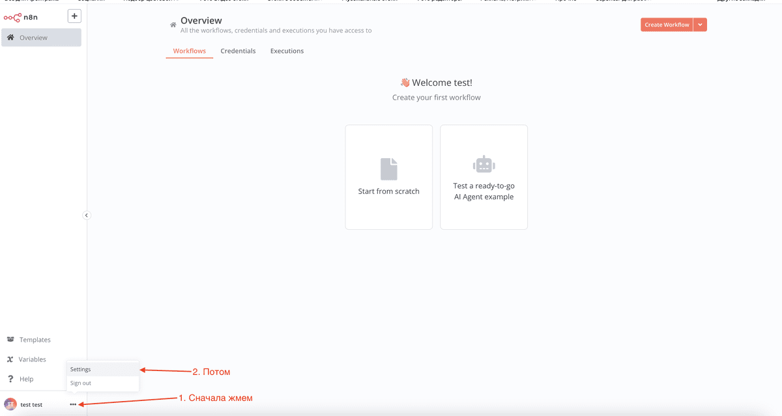Choose Sign out from the popup menu

(x=80, y=383)
